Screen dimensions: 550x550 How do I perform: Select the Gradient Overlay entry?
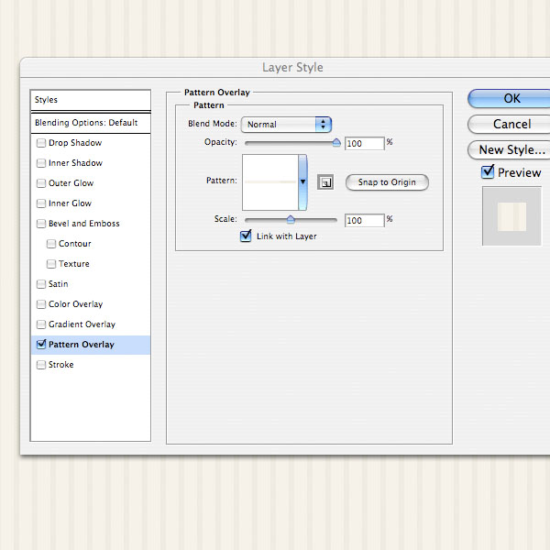[x=82, y=324]
